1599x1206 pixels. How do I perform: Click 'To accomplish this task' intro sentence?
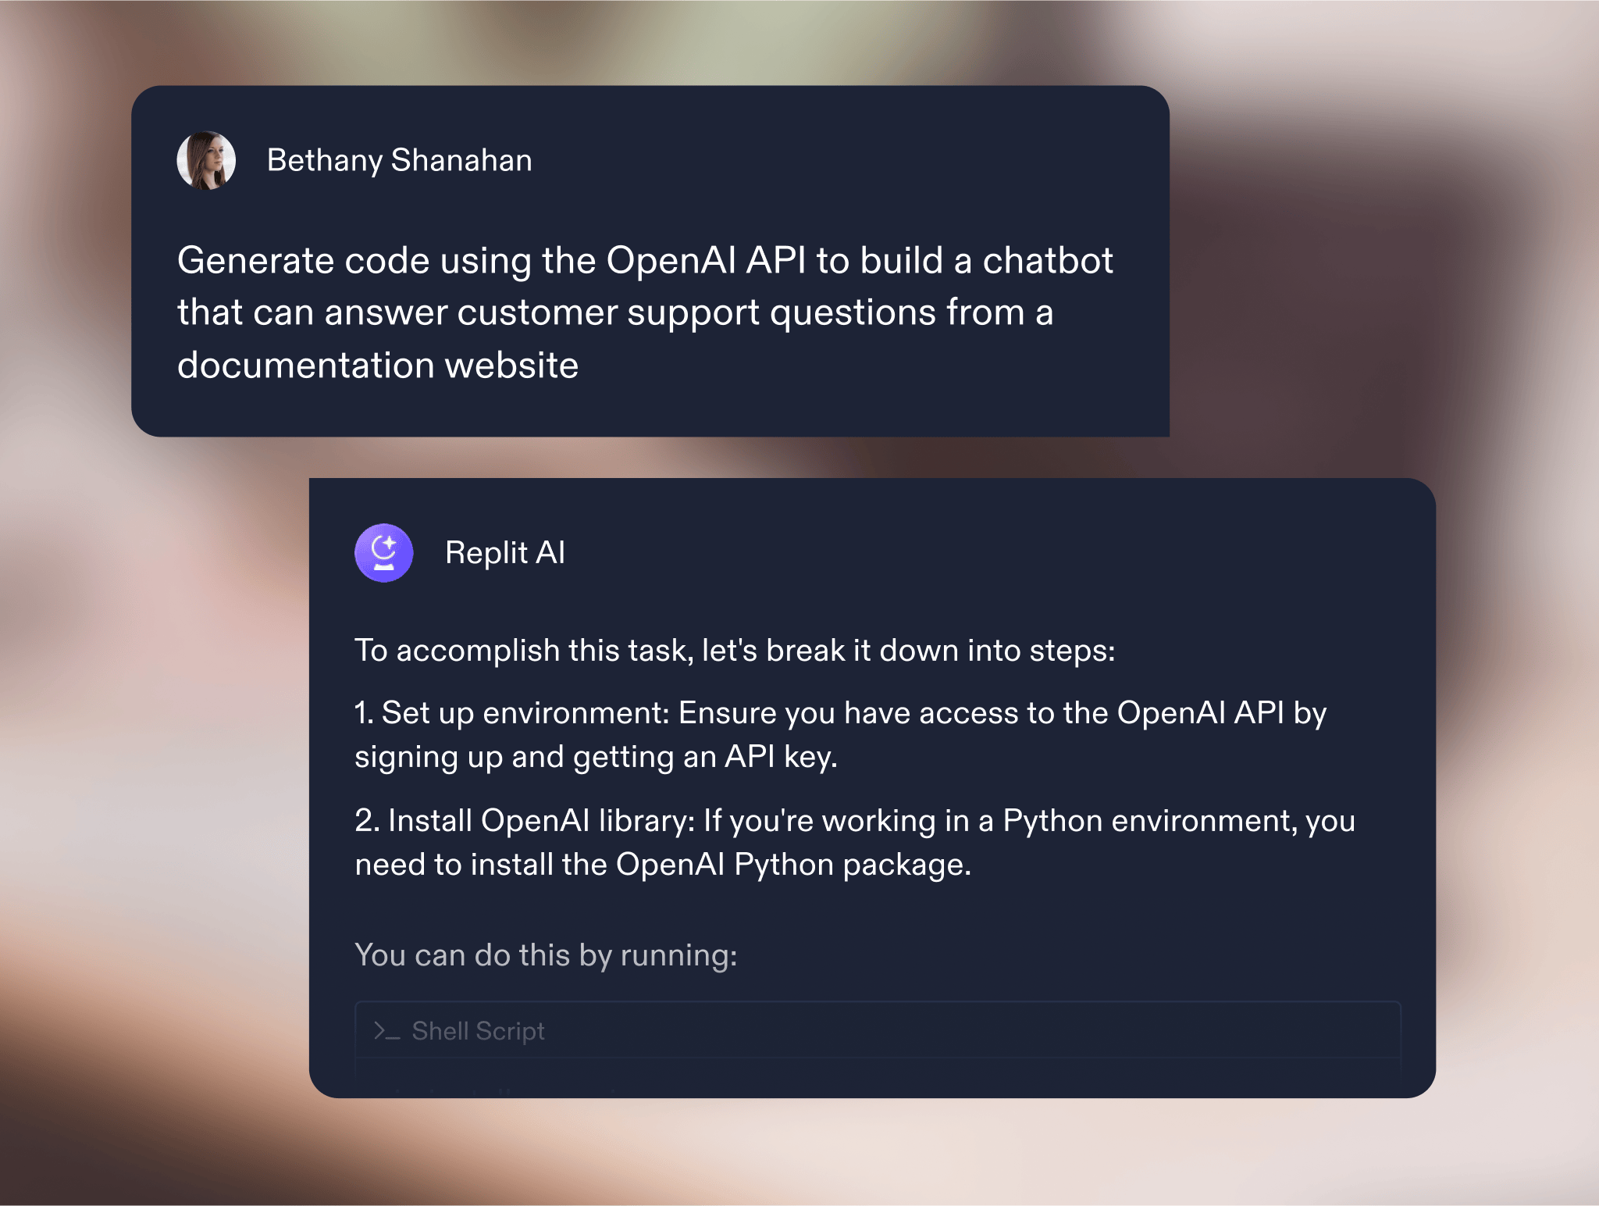734,650
